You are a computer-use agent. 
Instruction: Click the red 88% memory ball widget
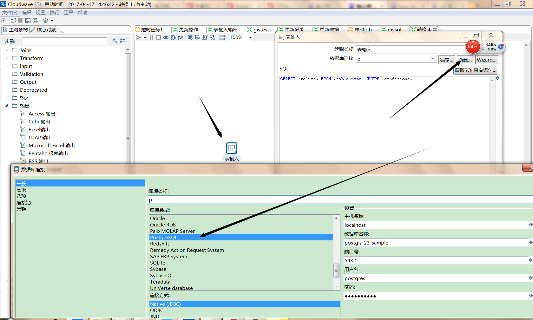(473, 47)
